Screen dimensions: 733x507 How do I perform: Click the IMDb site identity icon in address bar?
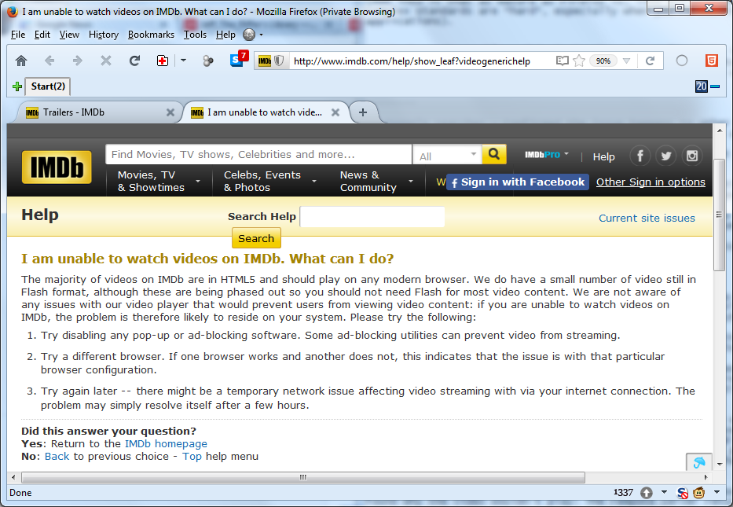click(x=265, y=61)
